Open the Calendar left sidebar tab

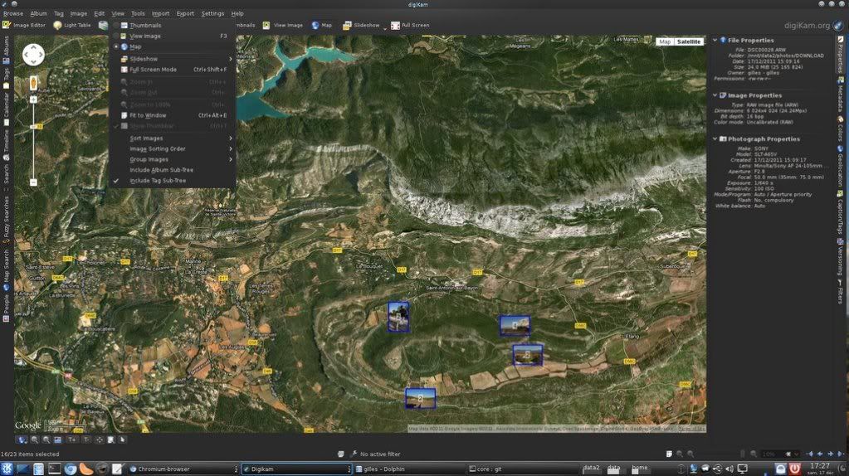coord(6,109)
